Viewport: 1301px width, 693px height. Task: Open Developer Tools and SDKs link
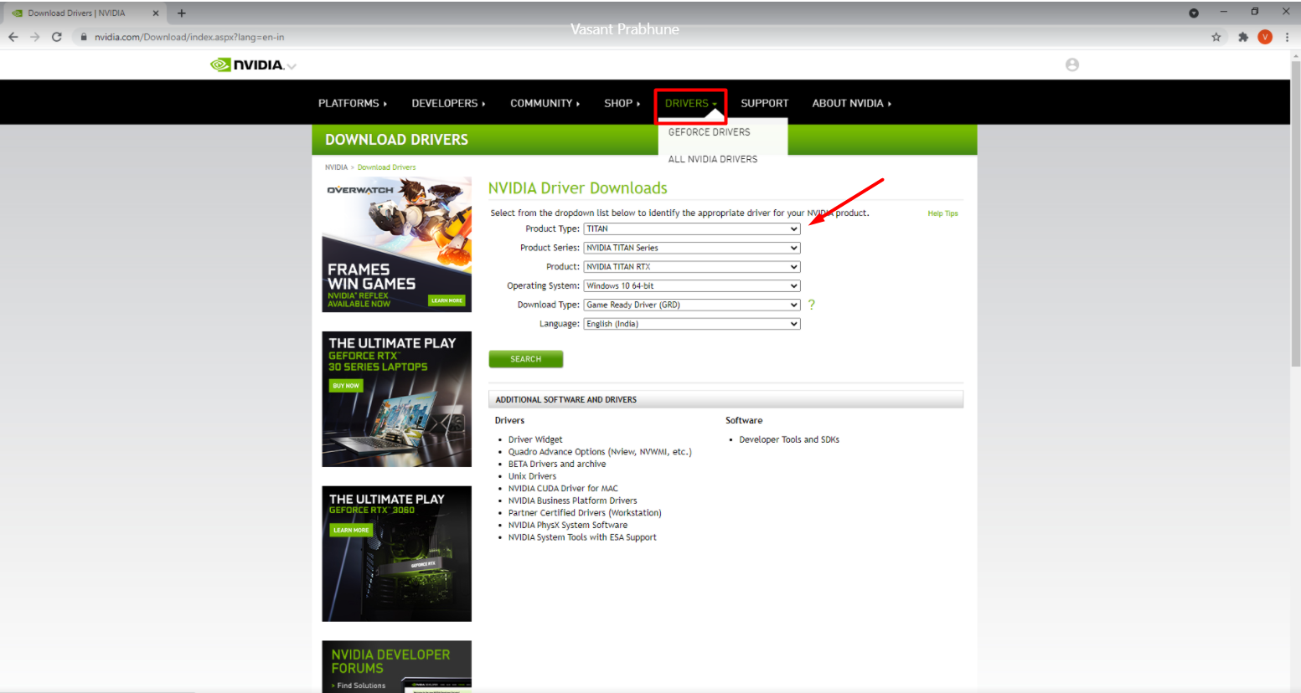coord(789,439)
